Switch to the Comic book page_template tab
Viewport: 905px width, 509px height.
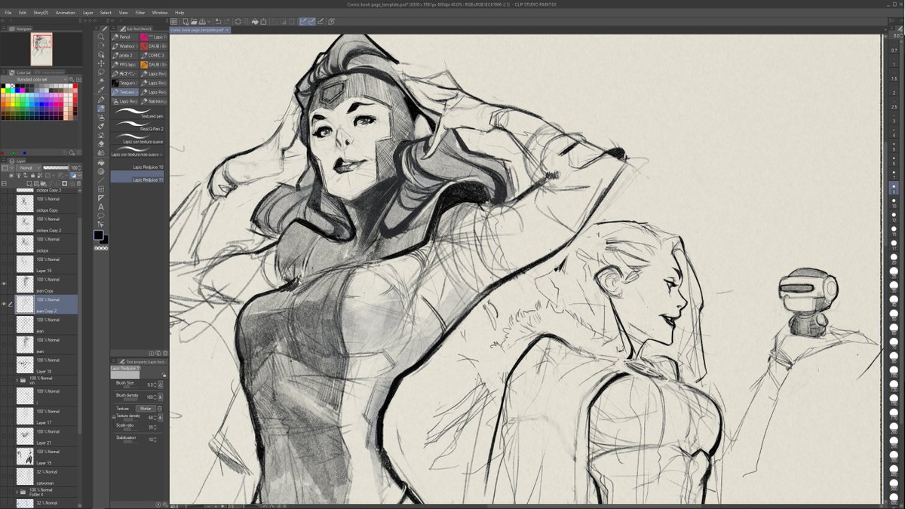(199, 30)
